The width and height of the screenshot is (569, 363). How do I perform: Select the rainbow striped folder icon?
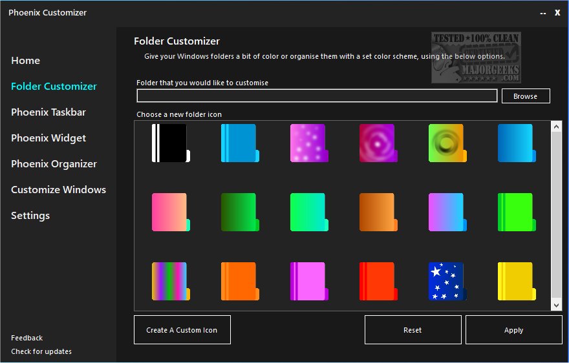click(x=171, y=282)
